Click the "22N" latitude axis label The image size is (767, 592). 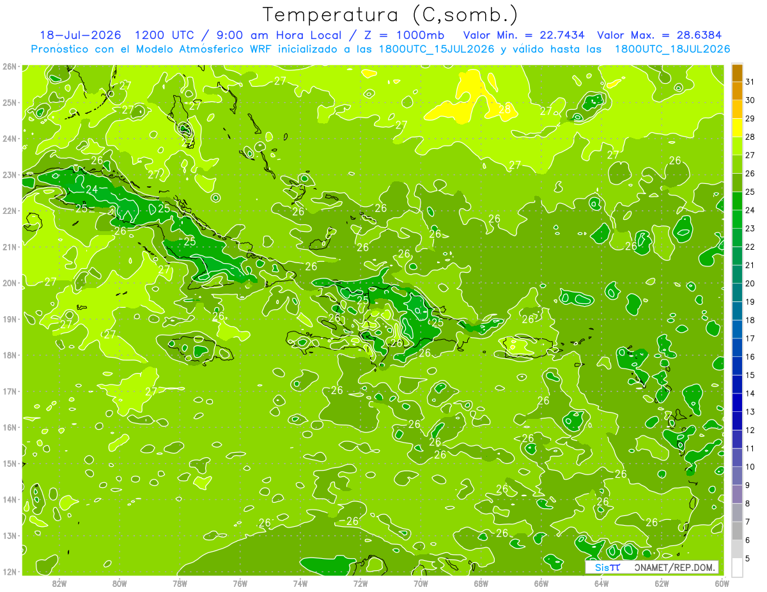click(x=10, y=211)
